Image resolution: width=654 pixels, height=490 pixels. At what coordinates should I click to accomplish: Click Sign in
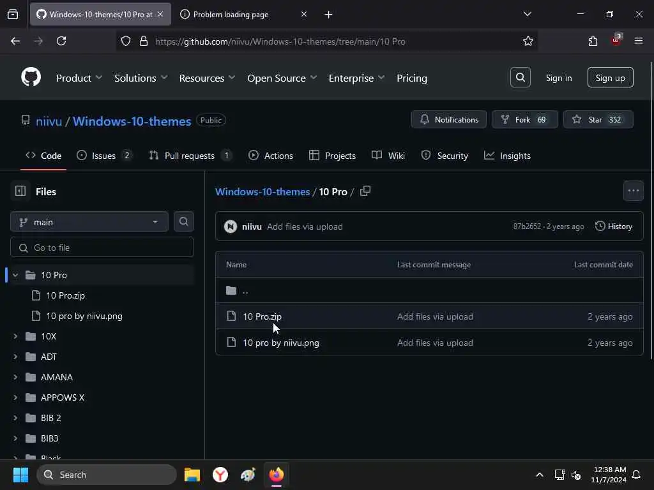pos(558,78)
